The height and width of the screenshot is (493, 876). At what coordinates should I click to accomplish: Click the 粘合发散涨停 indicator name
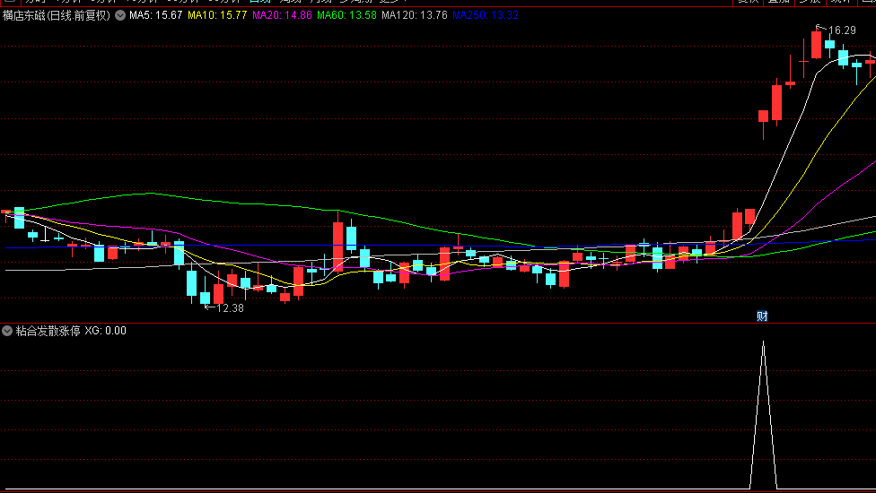pos(48,331)
